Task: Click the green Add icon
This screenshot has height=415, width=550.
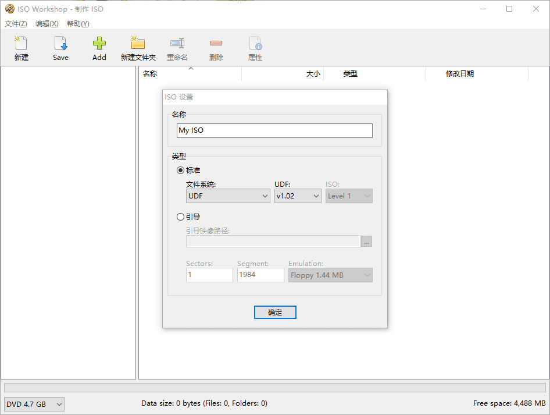Action: click(99, 47)
